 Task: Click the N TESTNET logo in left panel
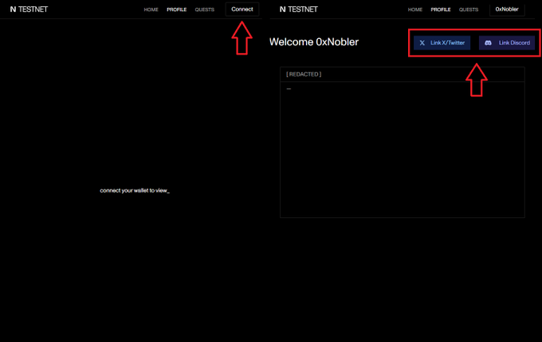29,10
